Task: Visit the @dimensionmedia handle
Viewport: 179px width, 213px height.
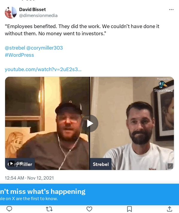Action: (x=38, y=16)
